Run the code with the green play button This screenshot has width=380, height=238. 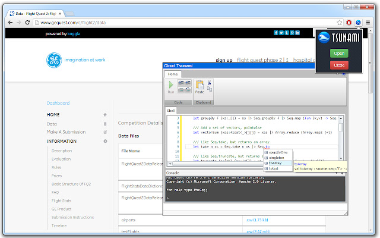point(171,84)
